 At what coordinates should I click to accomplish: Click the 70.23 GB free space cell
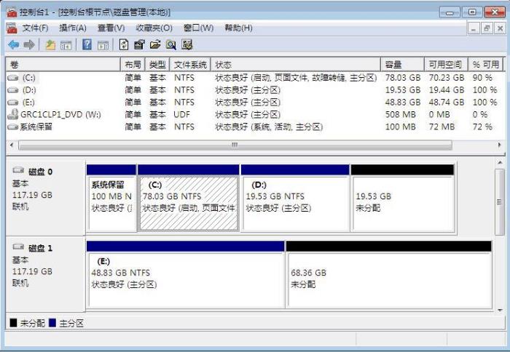(446, 78)
